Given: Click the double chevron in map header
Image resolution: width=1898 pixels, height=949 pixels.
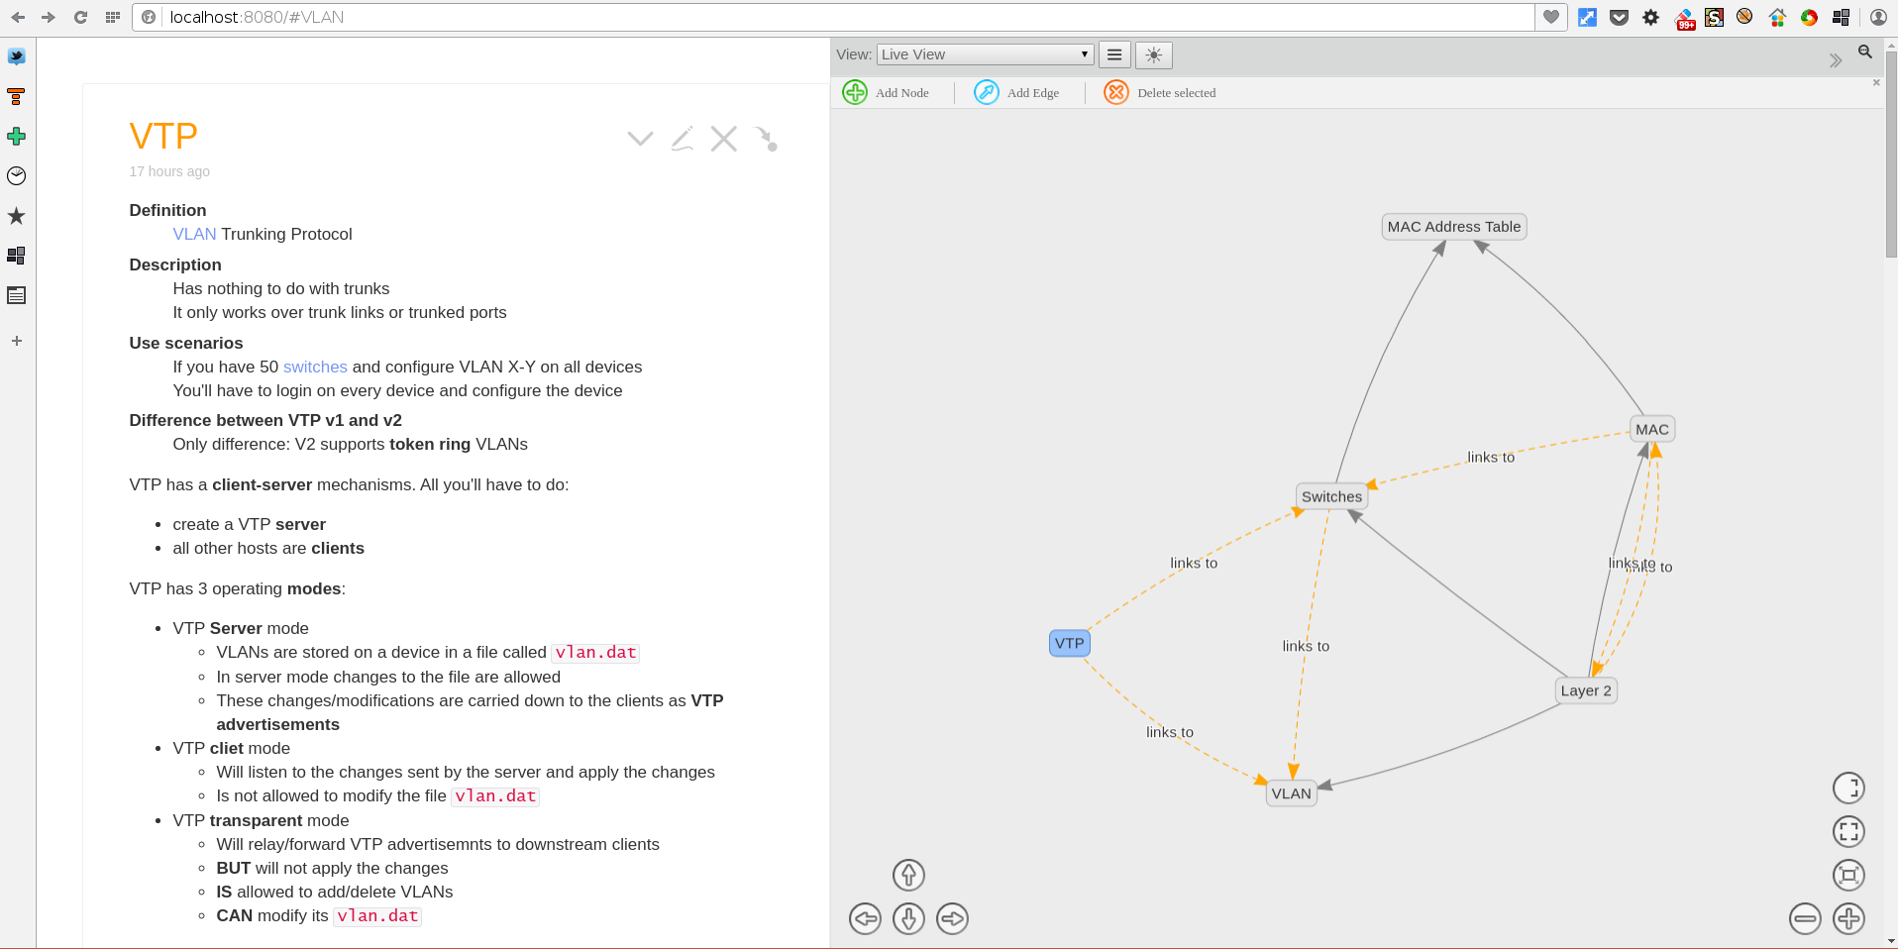Looking at the screenshot, I should [1835, 60].
